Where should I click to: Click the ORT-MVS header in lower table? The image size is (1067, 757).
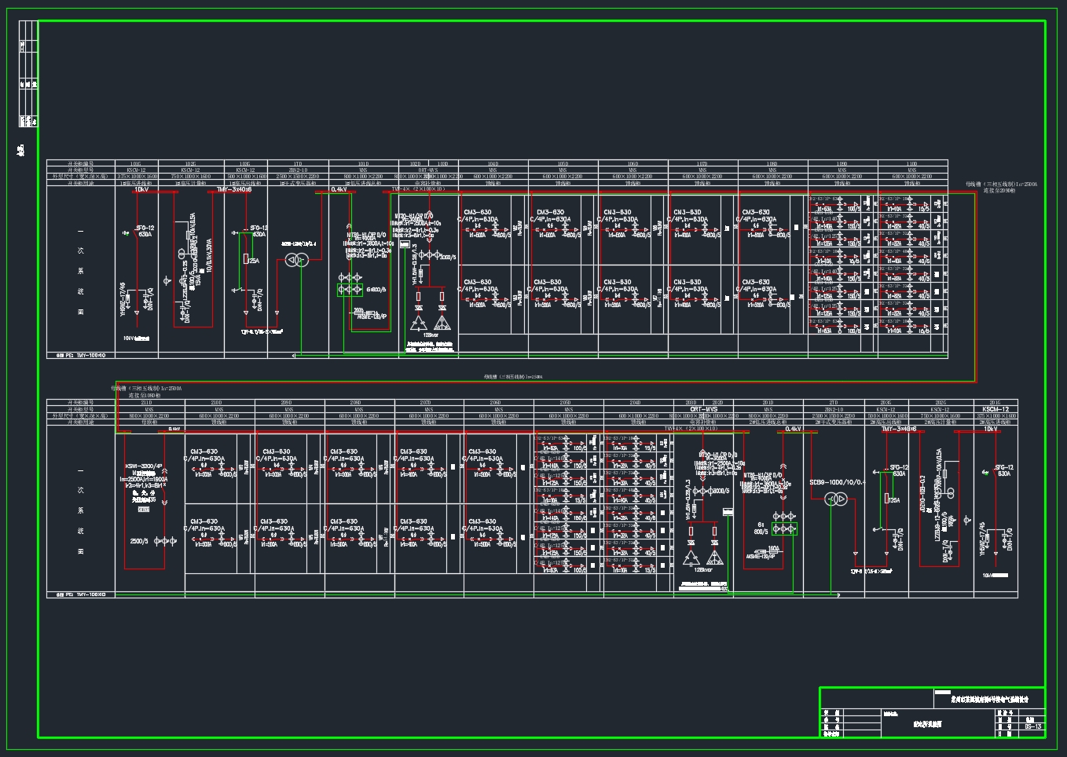coord(703,409)
